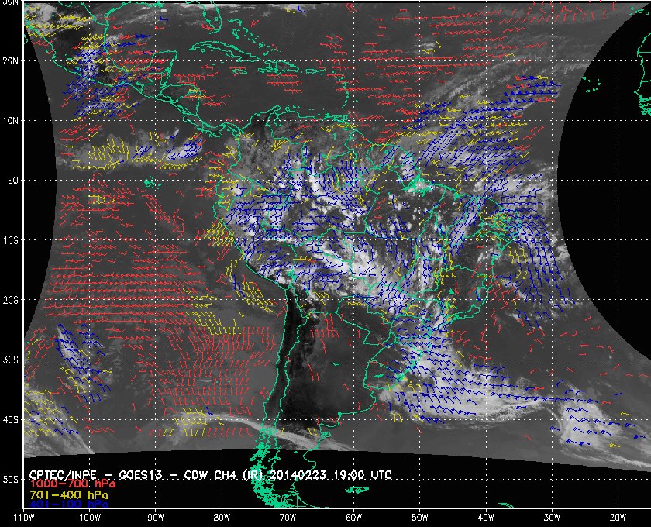Click the 10N latitude label
Screen dimensions: 651x527
[10, 121]
